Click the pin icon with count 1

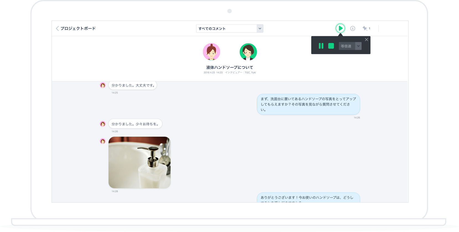366,28
